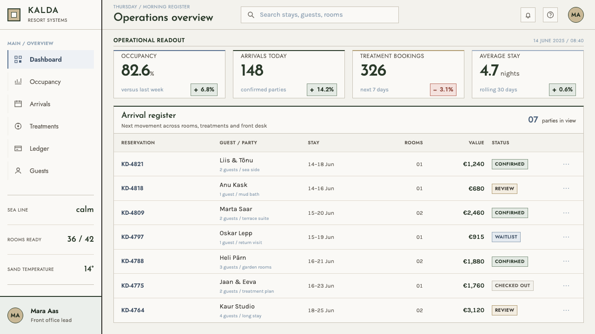Click the Guests person icon
Image resolution: width=595 pixels, height=334 pixels.
pyautogui.click(x=18, y=171)
